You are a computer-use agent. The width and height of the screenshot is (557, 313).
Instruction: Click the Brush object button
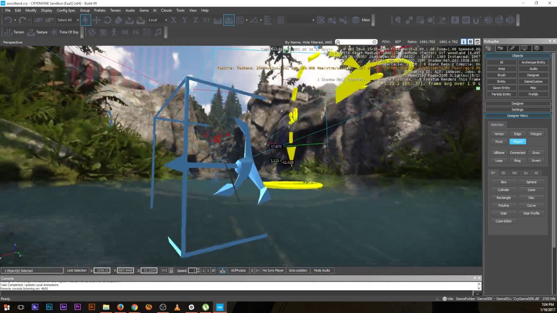coord(501,75)
